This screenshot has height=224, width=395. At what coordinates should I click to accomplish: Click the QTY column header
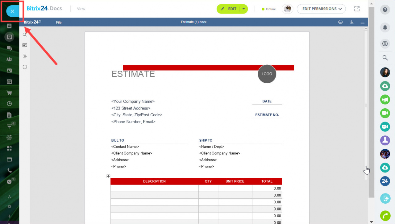click(208, 181)
